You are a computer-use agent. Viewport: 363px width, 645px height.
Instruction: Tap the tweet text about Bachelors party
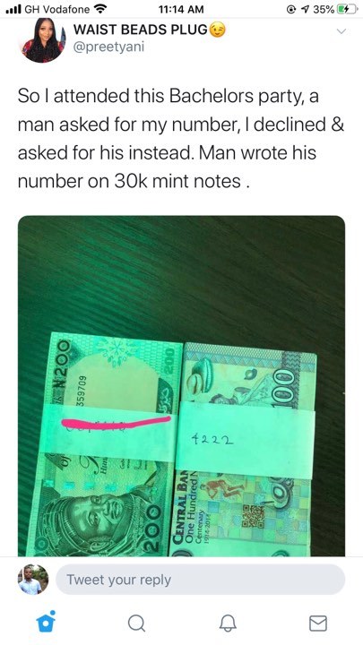180,138
